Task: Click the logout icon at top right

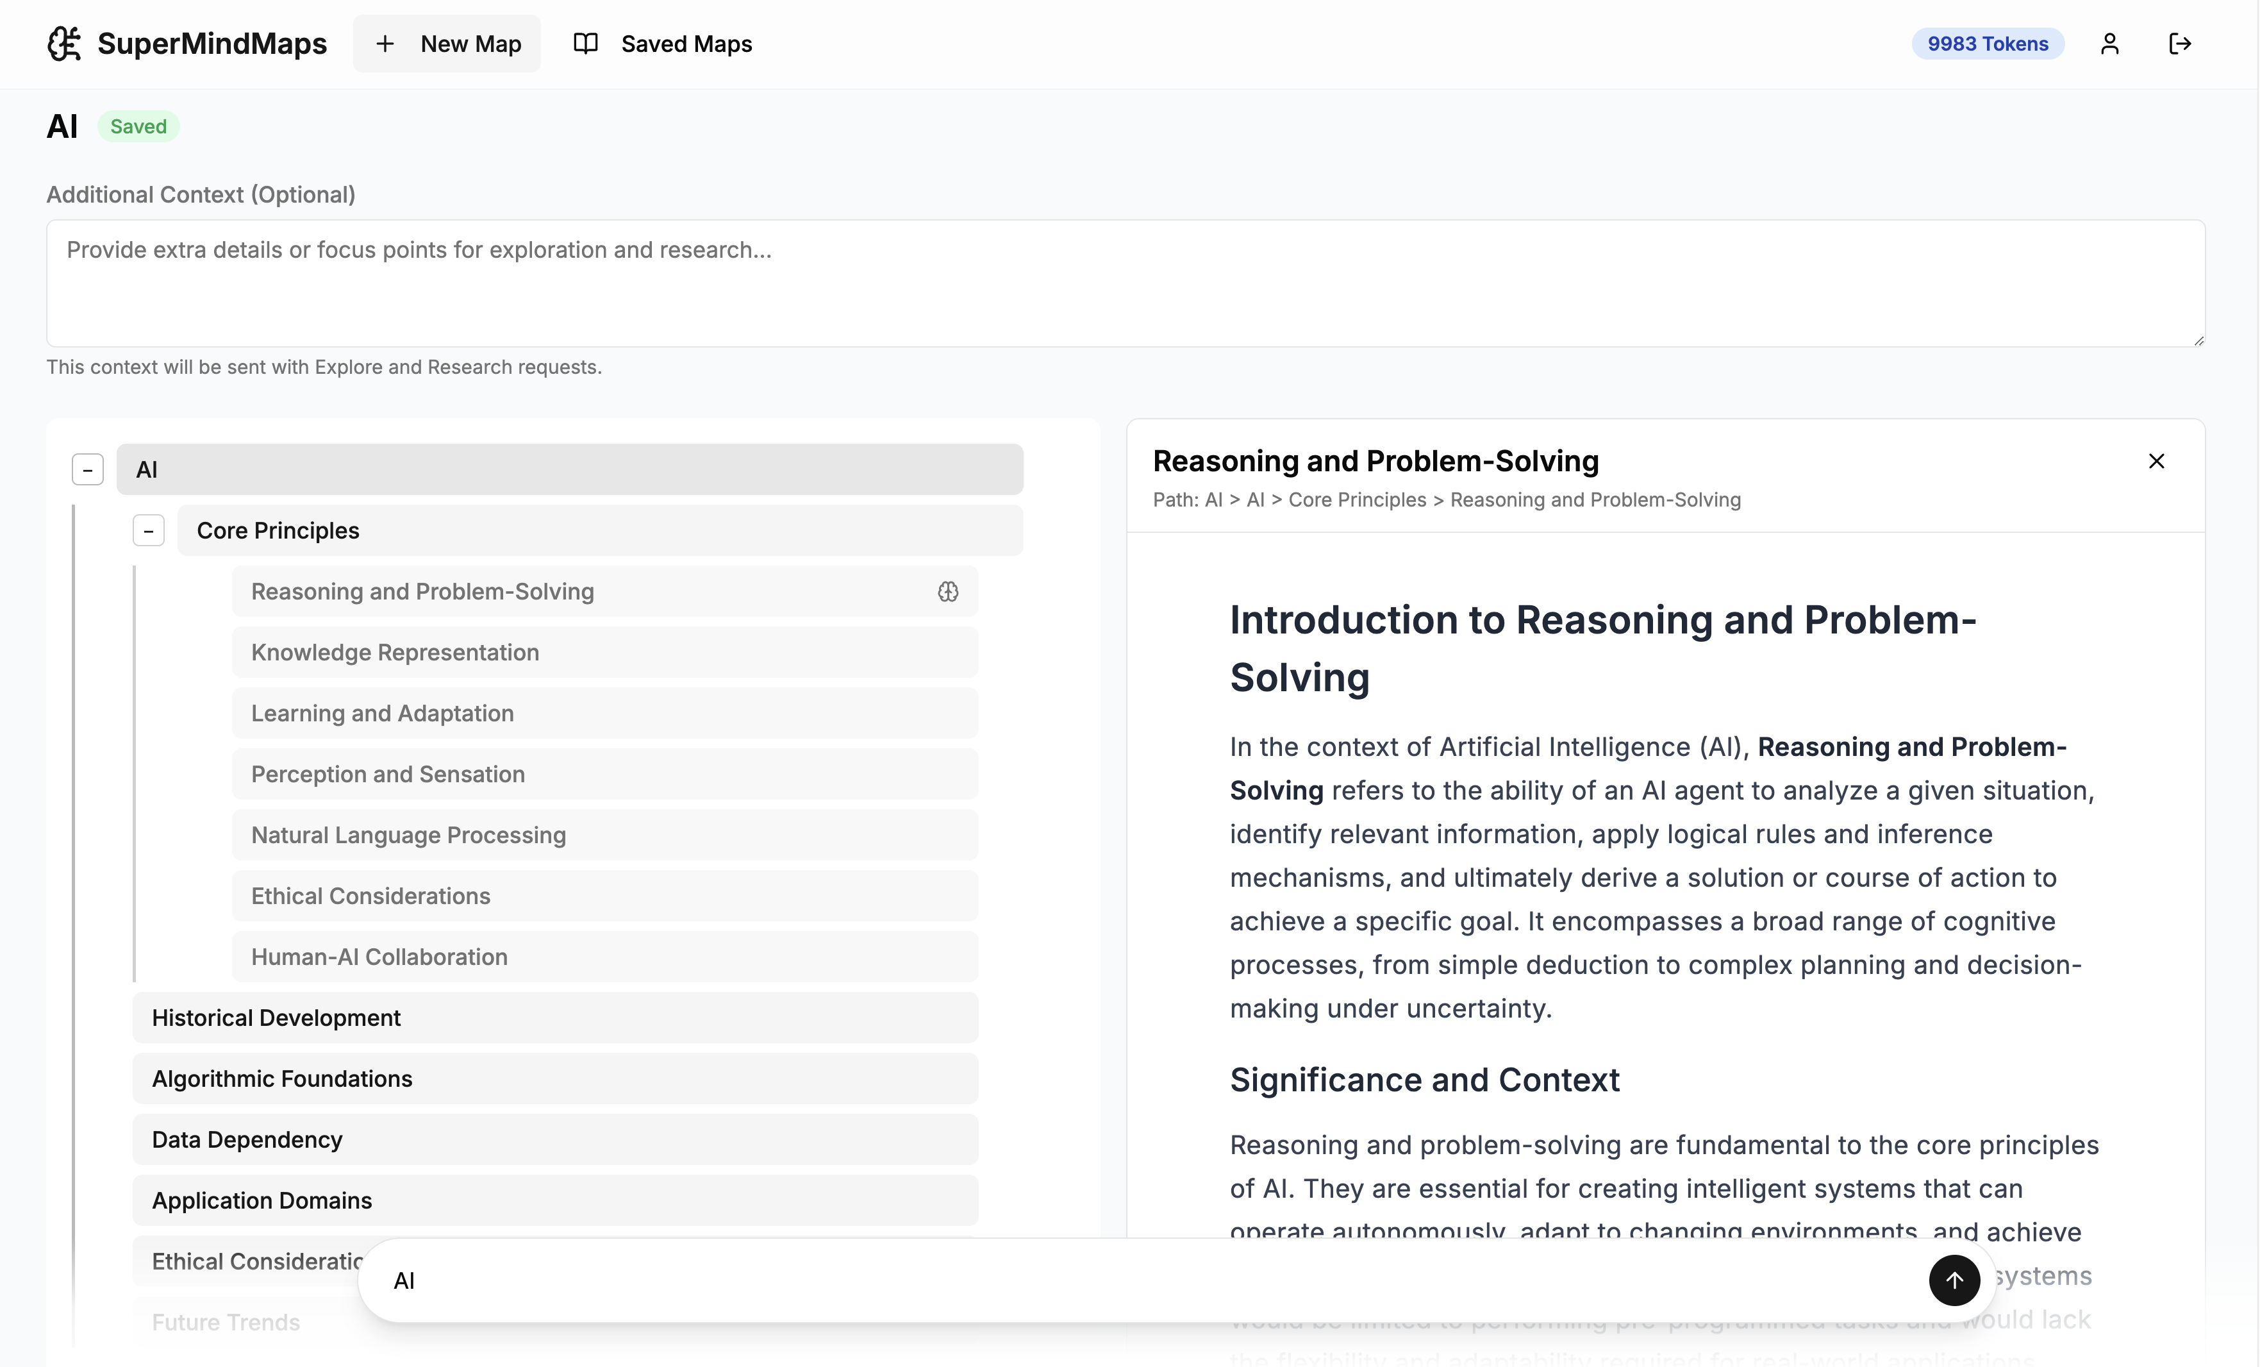Action: pos(2181,43)
